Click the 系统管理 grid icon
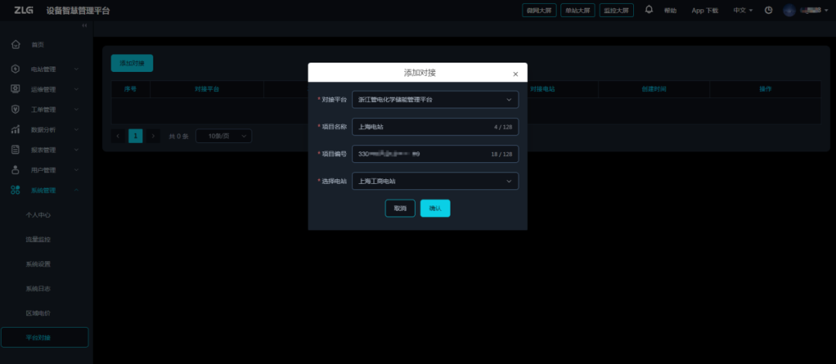Viewport: 836px width, 364px height. click(16, 190)
